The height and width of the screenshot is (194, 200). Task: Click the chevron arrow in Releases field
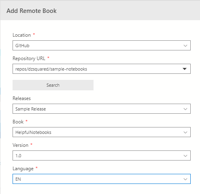(185, 109)
